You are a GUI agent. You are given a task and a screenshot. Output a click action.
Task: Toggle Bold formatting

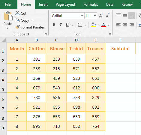click(x=54, y=25)
